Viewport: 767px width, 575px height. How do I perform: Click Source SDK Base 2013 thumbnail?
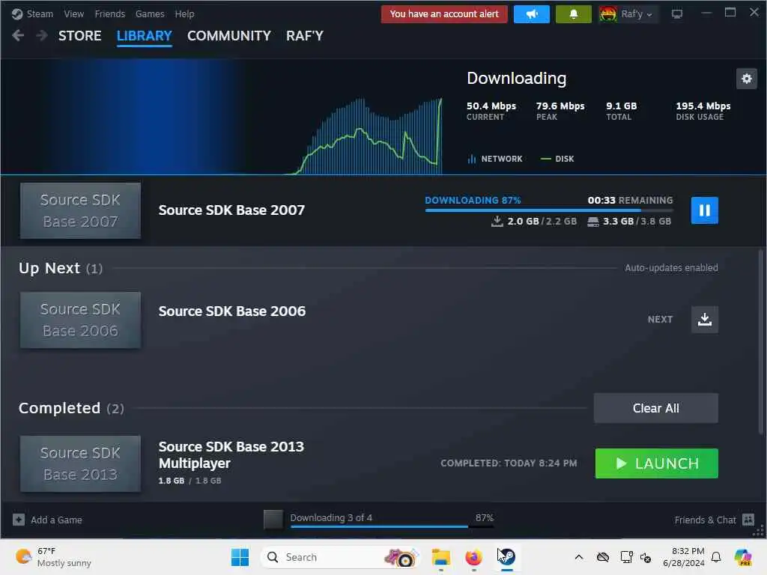click(80, 463)
